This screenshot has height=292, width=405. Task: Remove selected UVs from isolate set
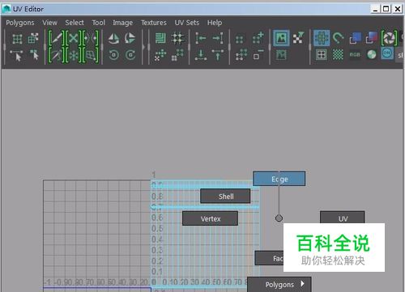(x=258, y=55)
